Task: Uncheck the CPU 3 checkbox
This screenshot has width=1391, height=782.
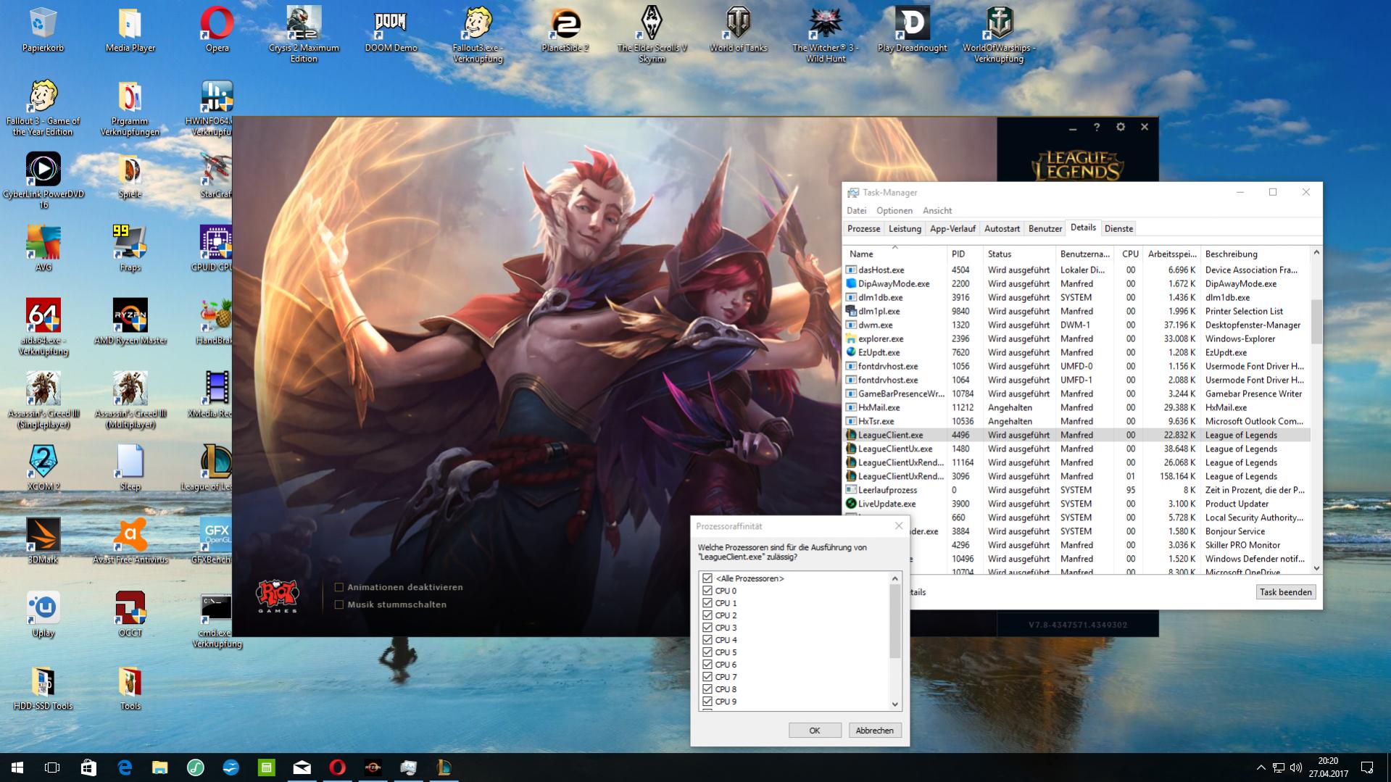Action: pyautogui.click(x=707, y=628)
